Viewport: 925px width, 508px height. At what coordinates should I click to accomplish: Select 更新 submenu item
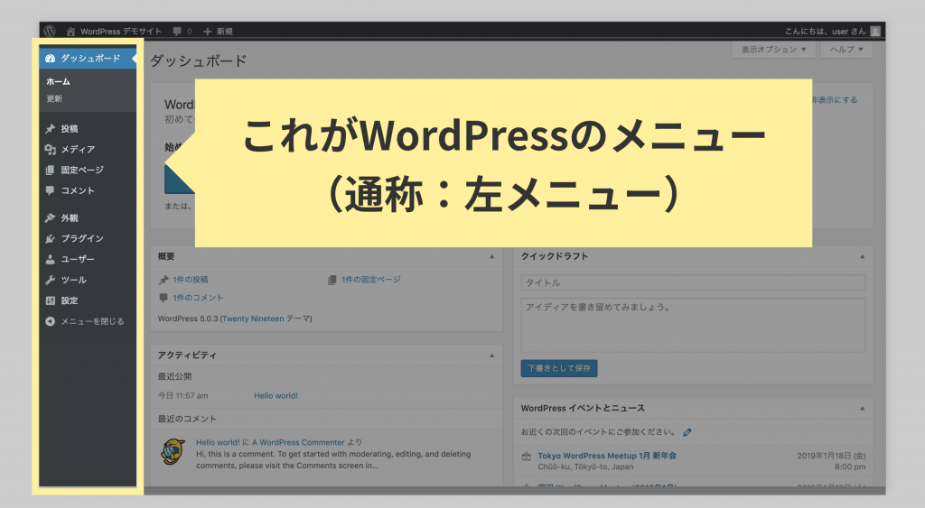(x=54, y=99)
